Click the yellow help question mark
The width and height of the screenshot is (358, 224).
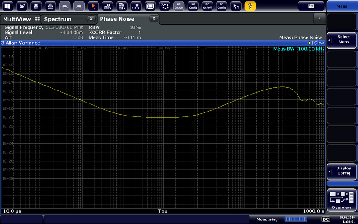coord(250,6)
